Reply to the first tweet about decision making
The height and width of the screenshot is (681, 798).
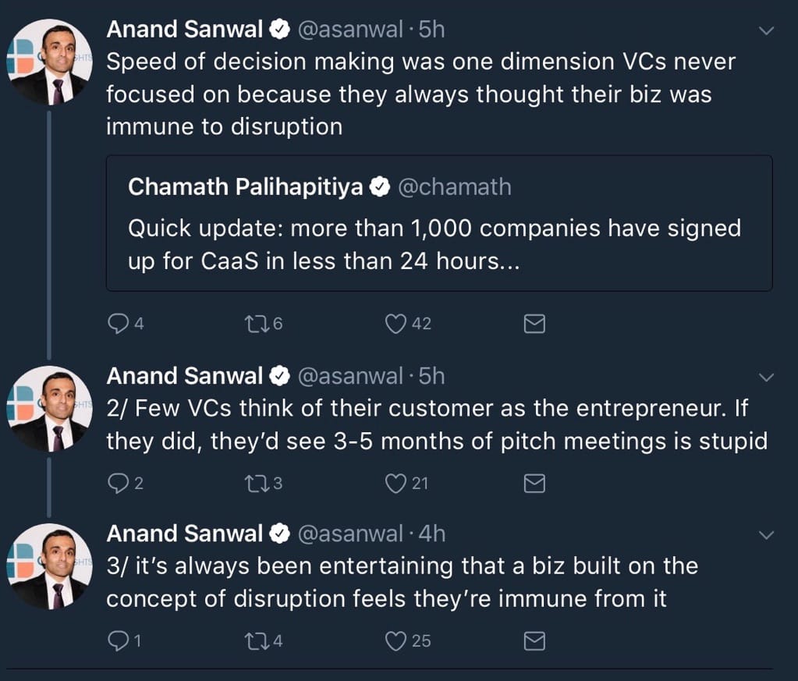118,323
